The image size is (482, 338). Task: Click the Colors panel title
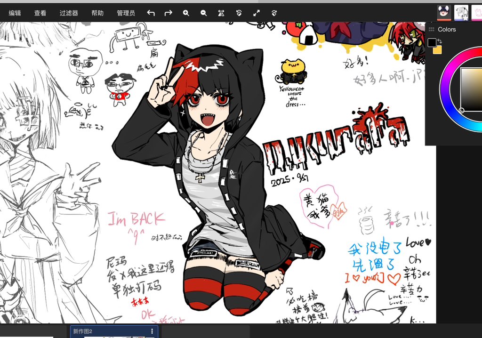pos(447,29)
